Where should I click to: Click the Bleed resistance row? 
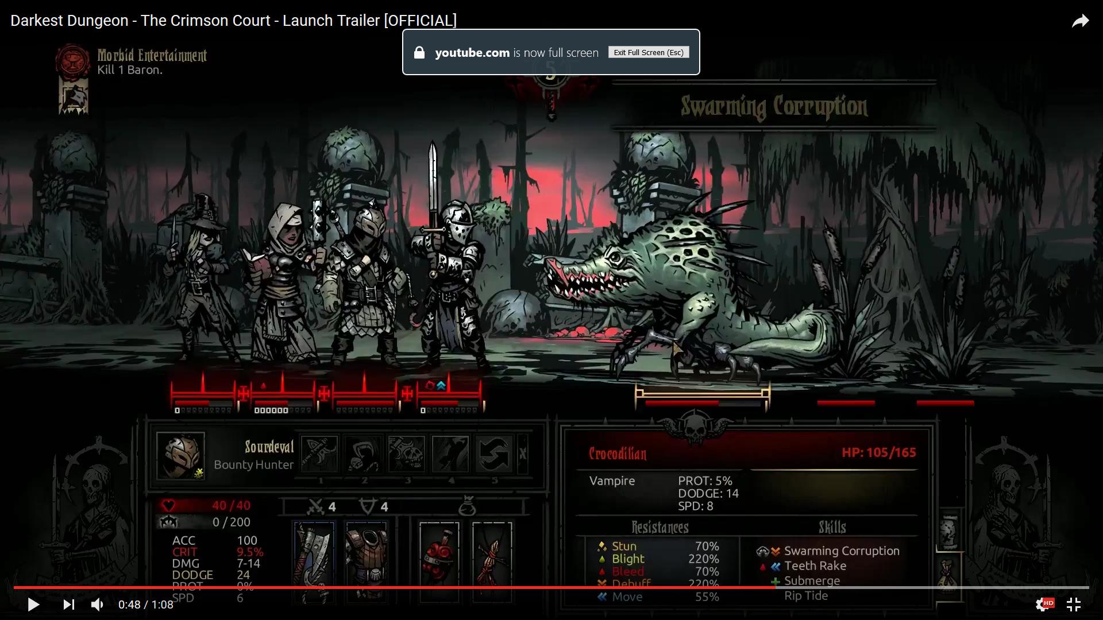click(x=658, y=571)
